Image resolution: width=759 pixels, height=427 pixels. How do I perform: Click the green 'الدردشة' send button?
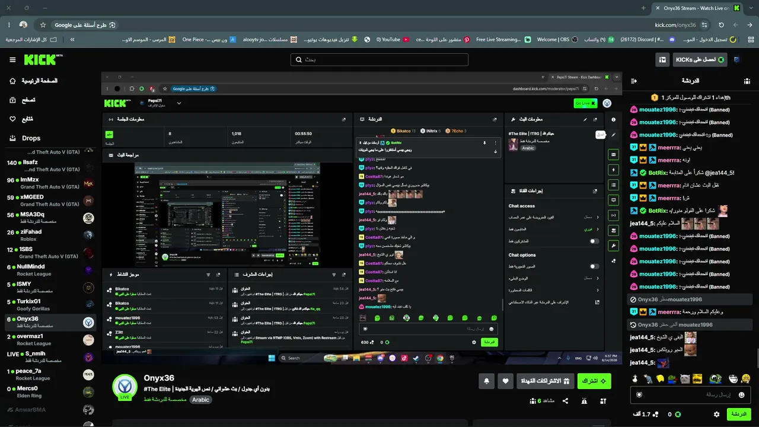(x=739, y=415)
